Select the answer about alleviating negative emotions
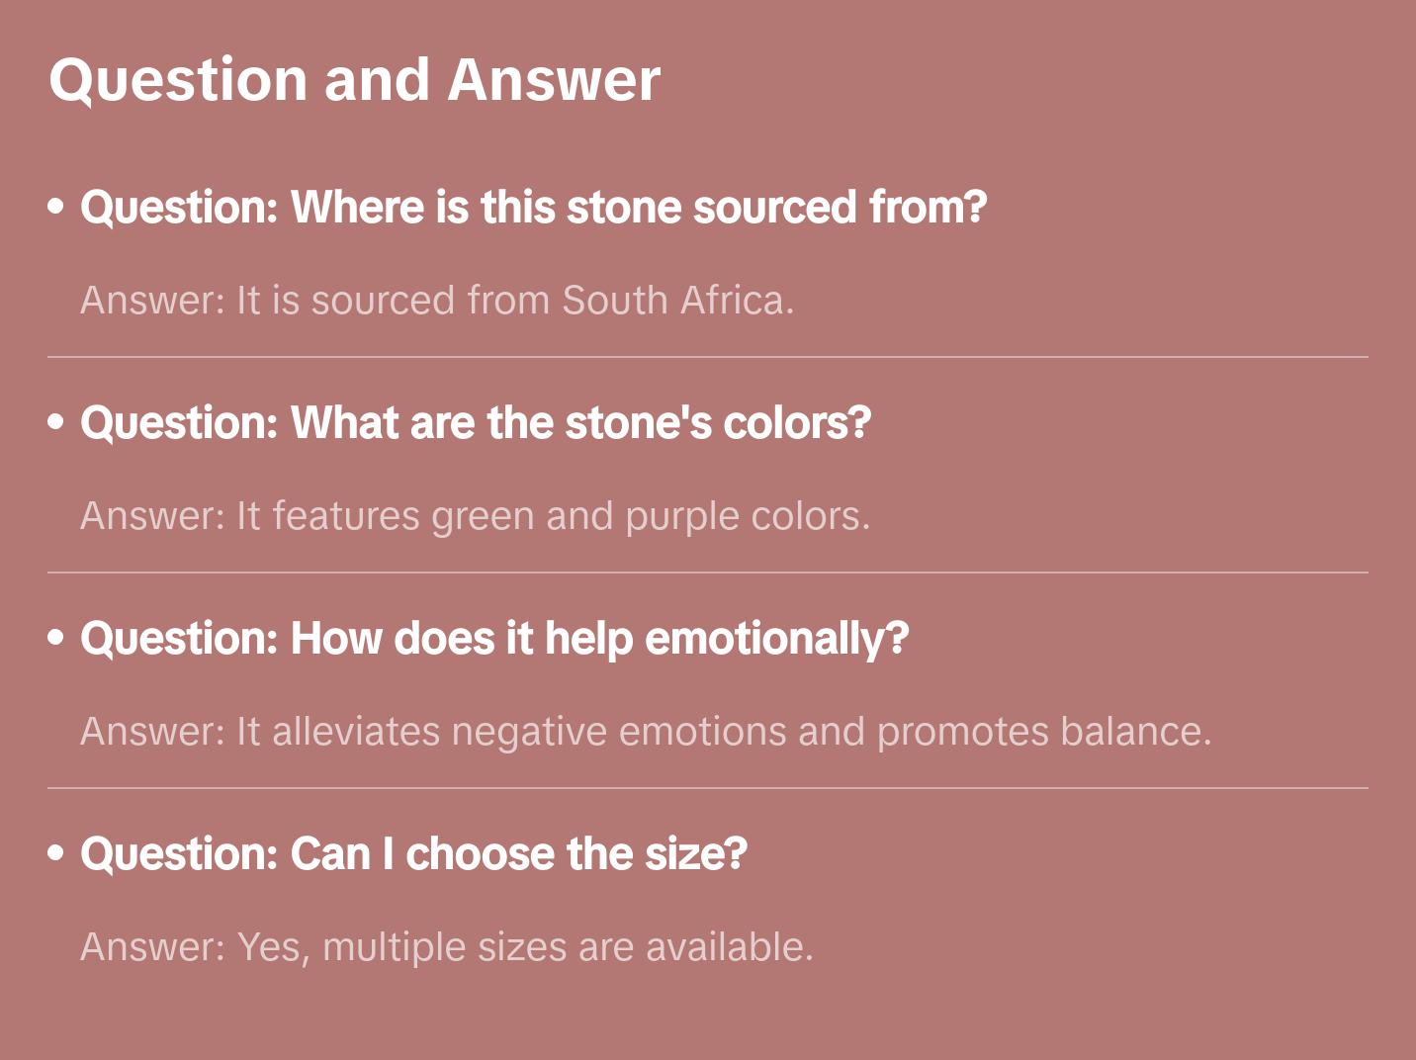 click(646, 732)
